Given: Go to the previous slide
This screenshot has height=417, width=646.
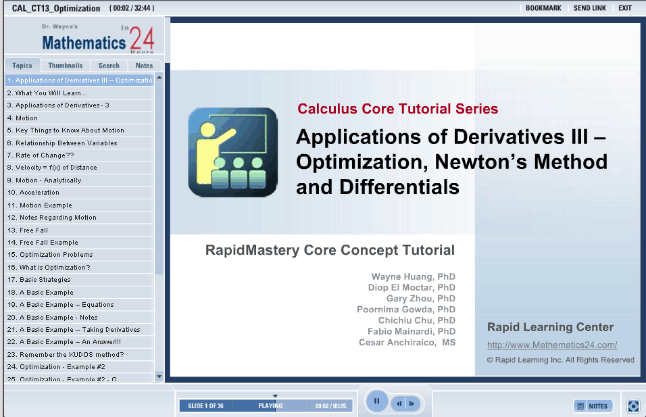Looking at the screenshot, I should click(399, 403).
